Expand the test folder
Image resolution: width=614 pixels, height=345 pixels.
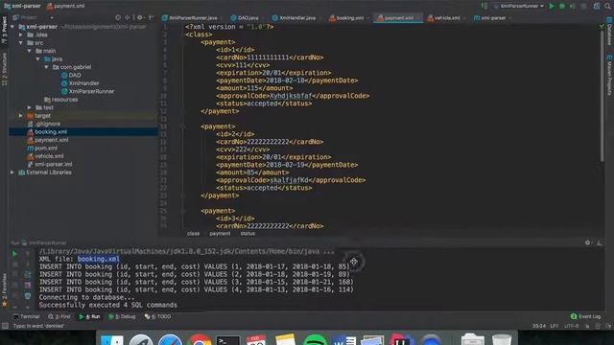click(x=30, y=107)
